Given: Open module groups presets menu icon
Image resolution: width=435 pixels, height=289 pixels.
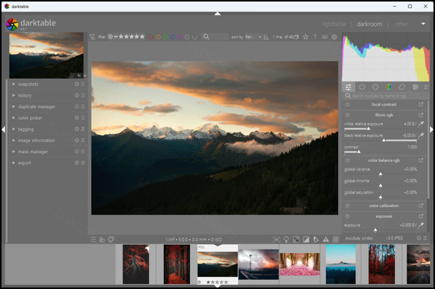Looking at the screenshot, I should (426, 87).
